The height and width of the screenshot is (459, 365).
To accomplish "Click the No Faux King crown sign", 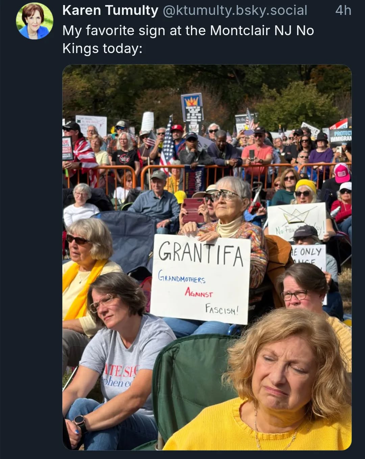I will (297, 221).
